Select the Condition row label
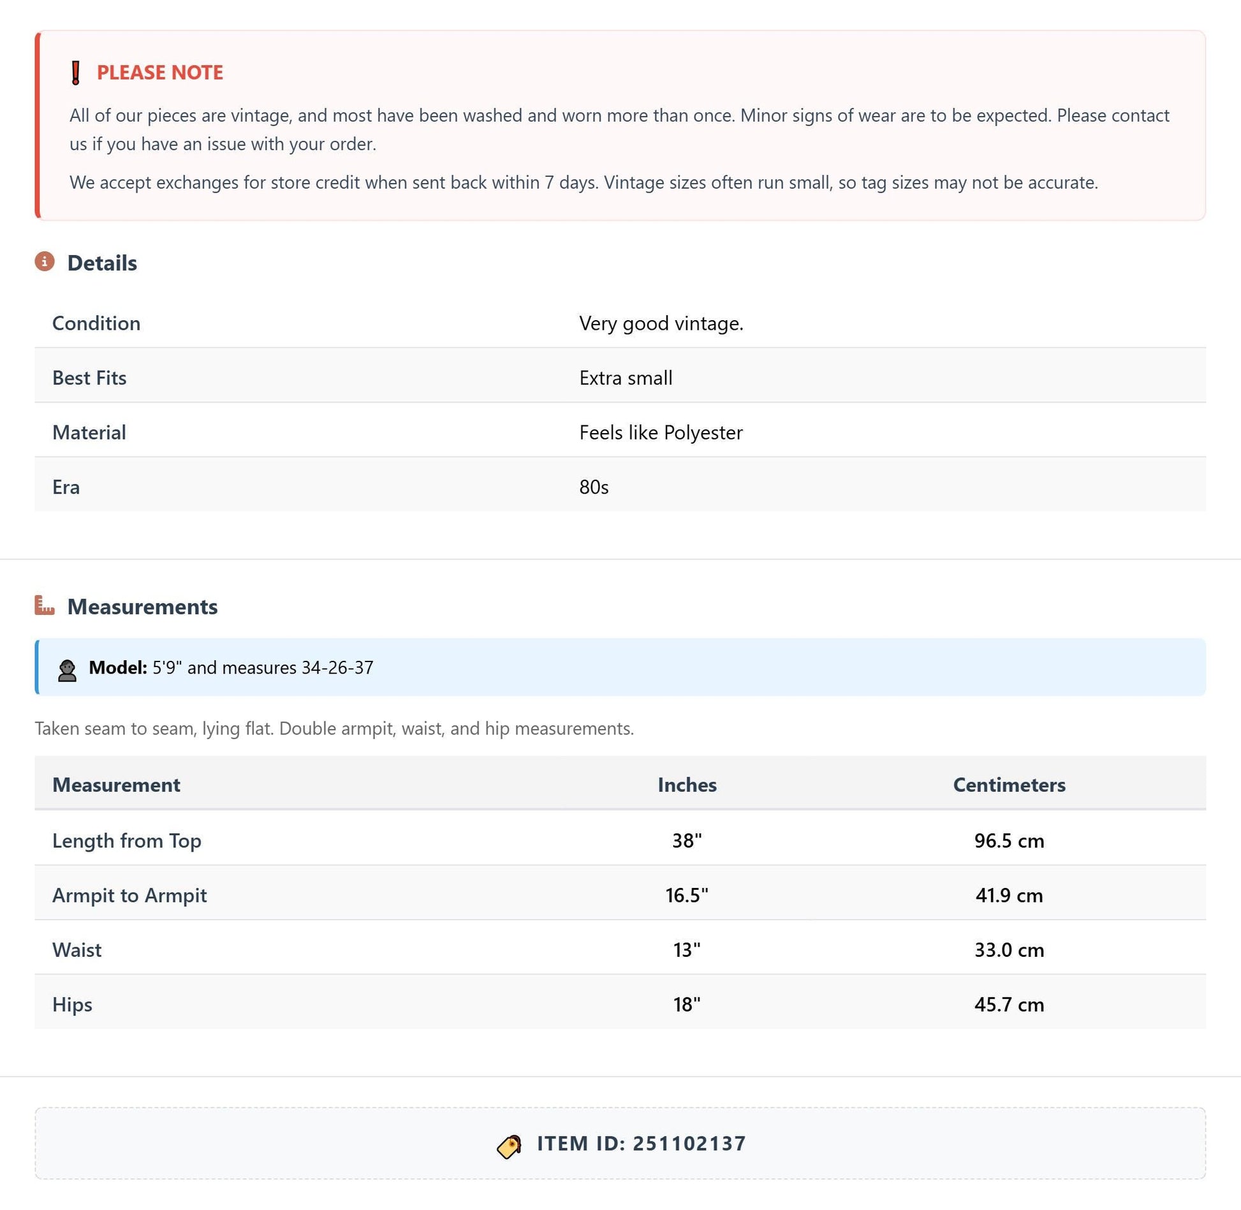1241x1210 pixels. click(x=96, y=323)
